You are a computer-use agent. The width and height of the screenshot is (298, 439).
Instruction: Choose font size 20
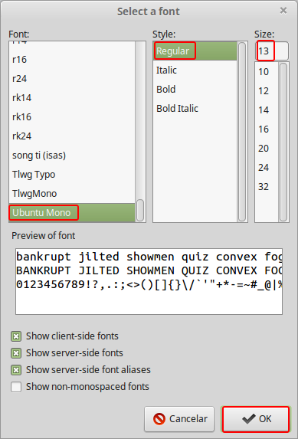point(267,149)
